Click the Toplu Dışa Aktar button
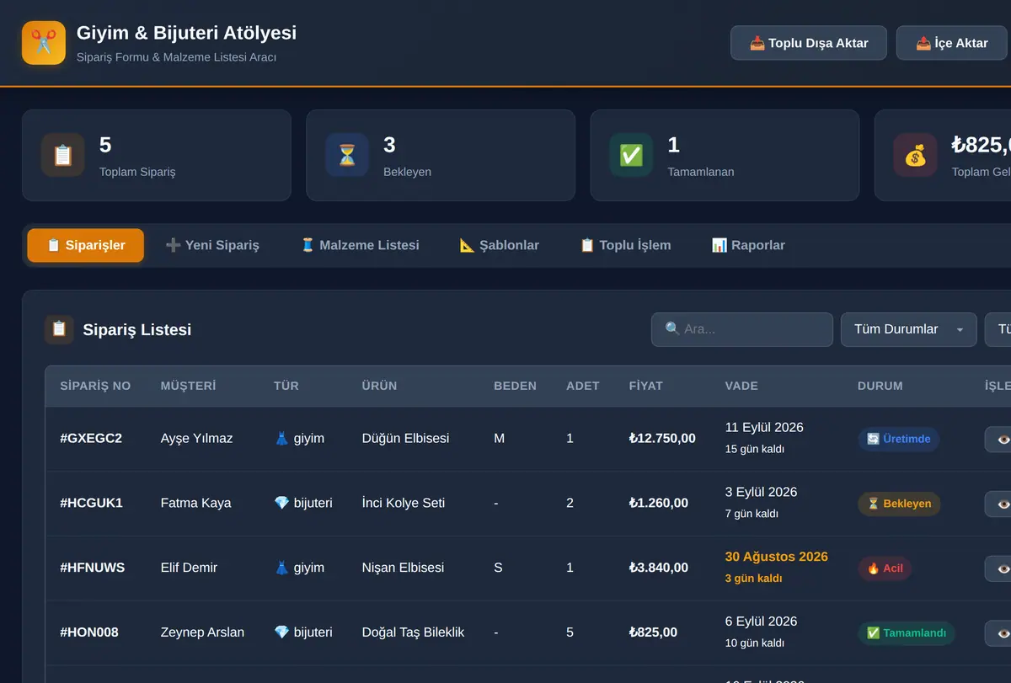 [x=809, y=43]
